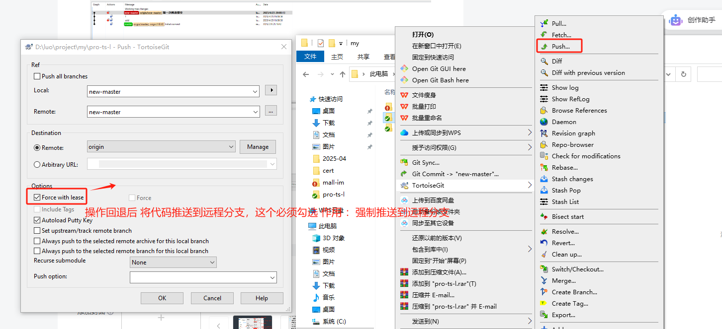
Task: Click the OK button in Push dialog
Action: (162, 298)
